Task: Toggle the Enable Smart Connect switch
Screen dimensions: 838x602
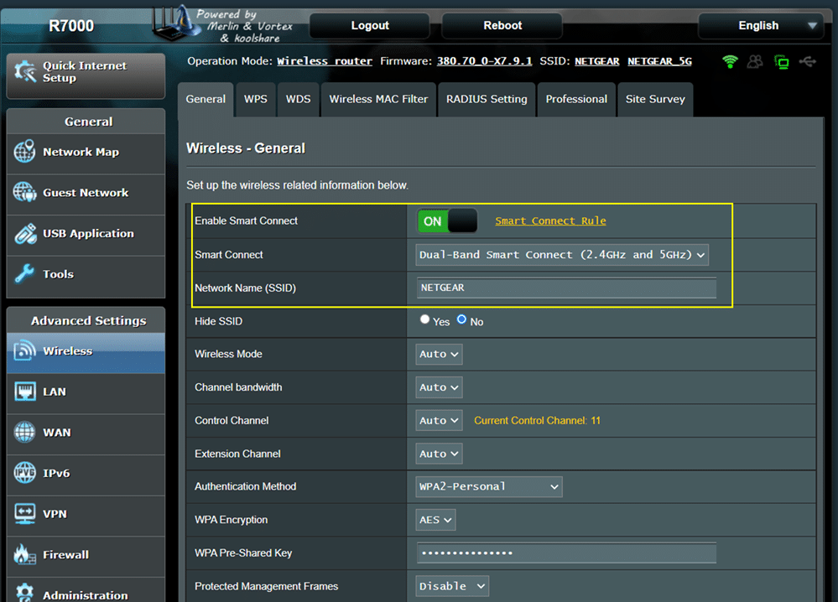Action: point(447,221)
